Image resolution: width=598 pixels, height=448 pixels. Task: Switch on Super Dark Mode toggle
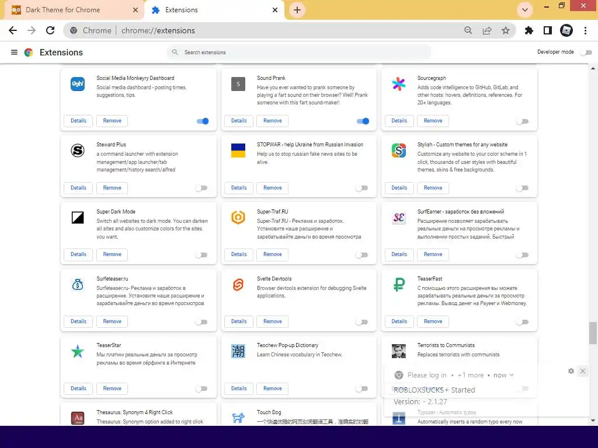pyautogui.click(x=201, y=255)
